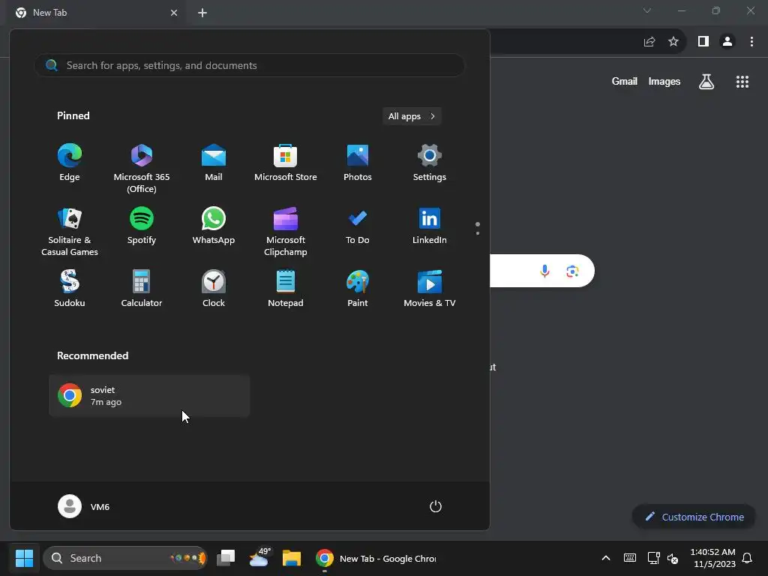Screen dimensions: 768x576
Task: Click the Windows Start button on taskbar
Action: tap(24, 558)
